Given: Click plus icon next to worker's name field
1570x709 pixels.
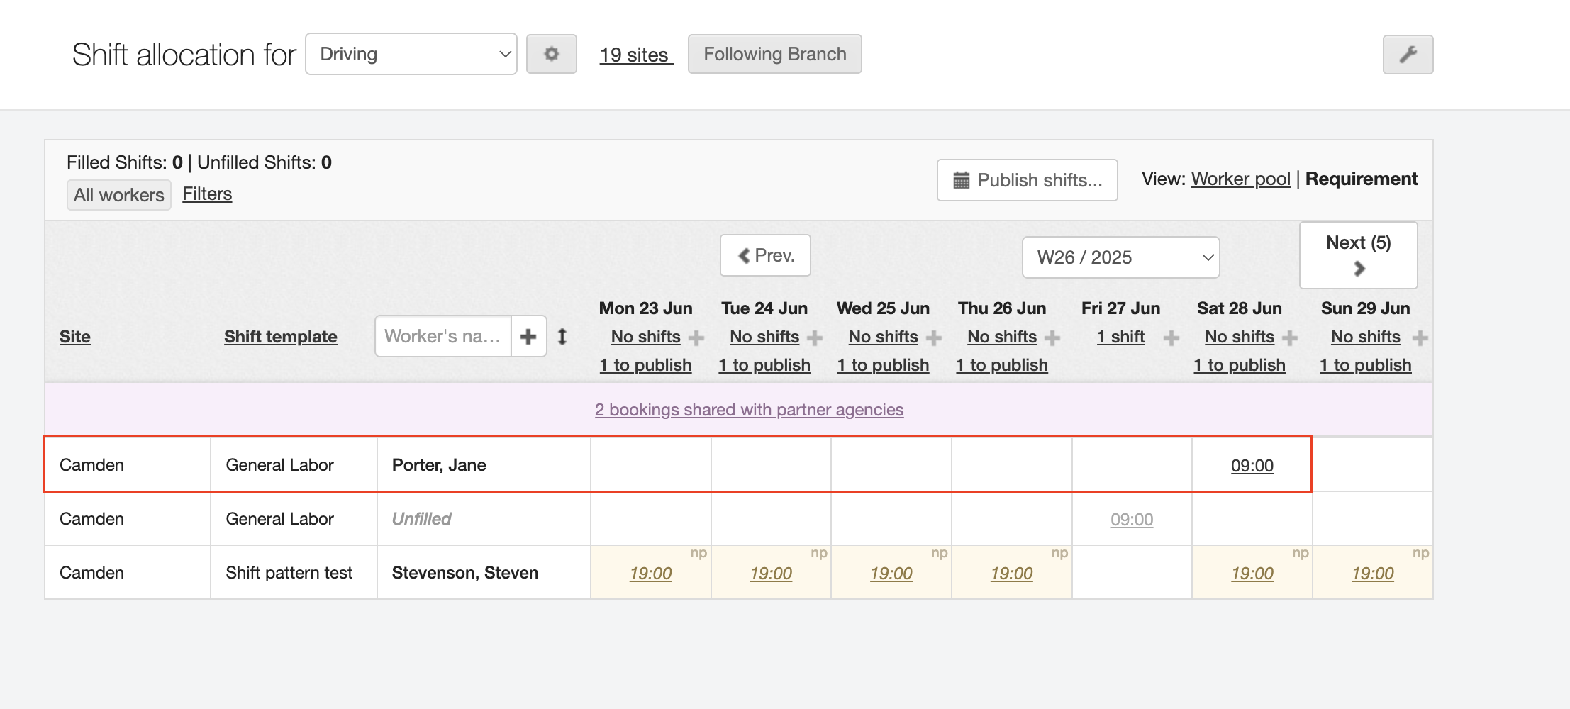Looking at the screenshot, I should (528, 336).
